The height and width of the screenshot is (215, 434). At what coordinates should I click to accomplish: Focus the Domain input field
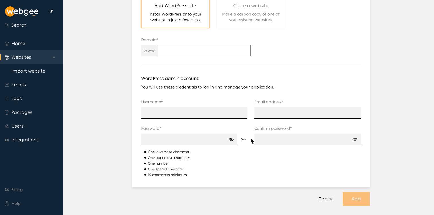coord(204,51)
